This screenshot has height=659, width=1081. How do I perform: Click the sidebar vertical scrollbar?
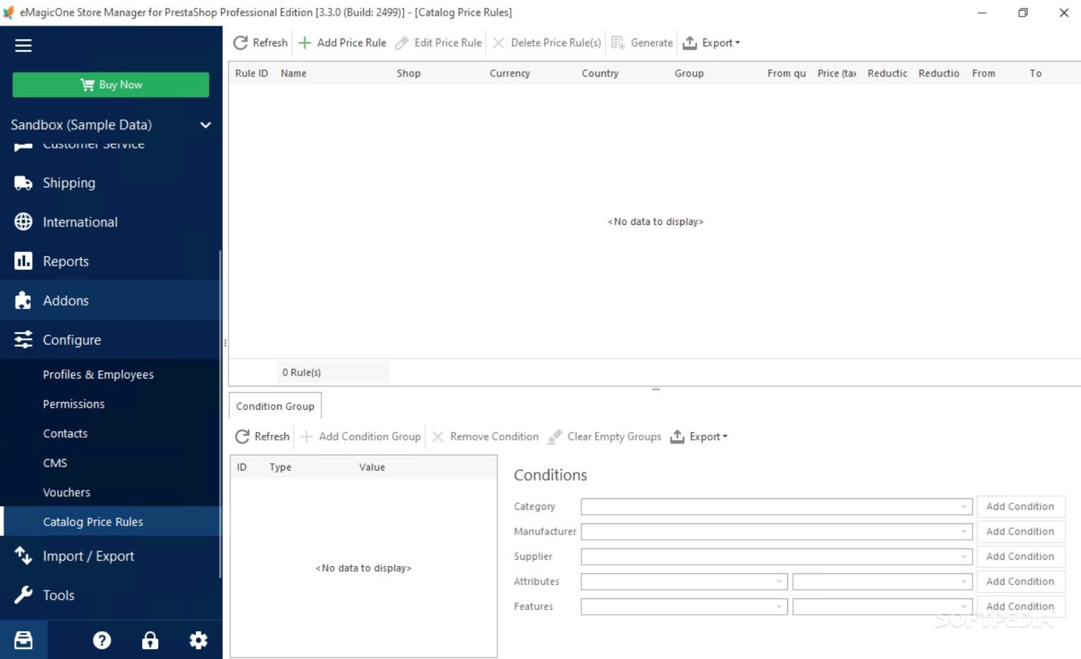(220, 414)
